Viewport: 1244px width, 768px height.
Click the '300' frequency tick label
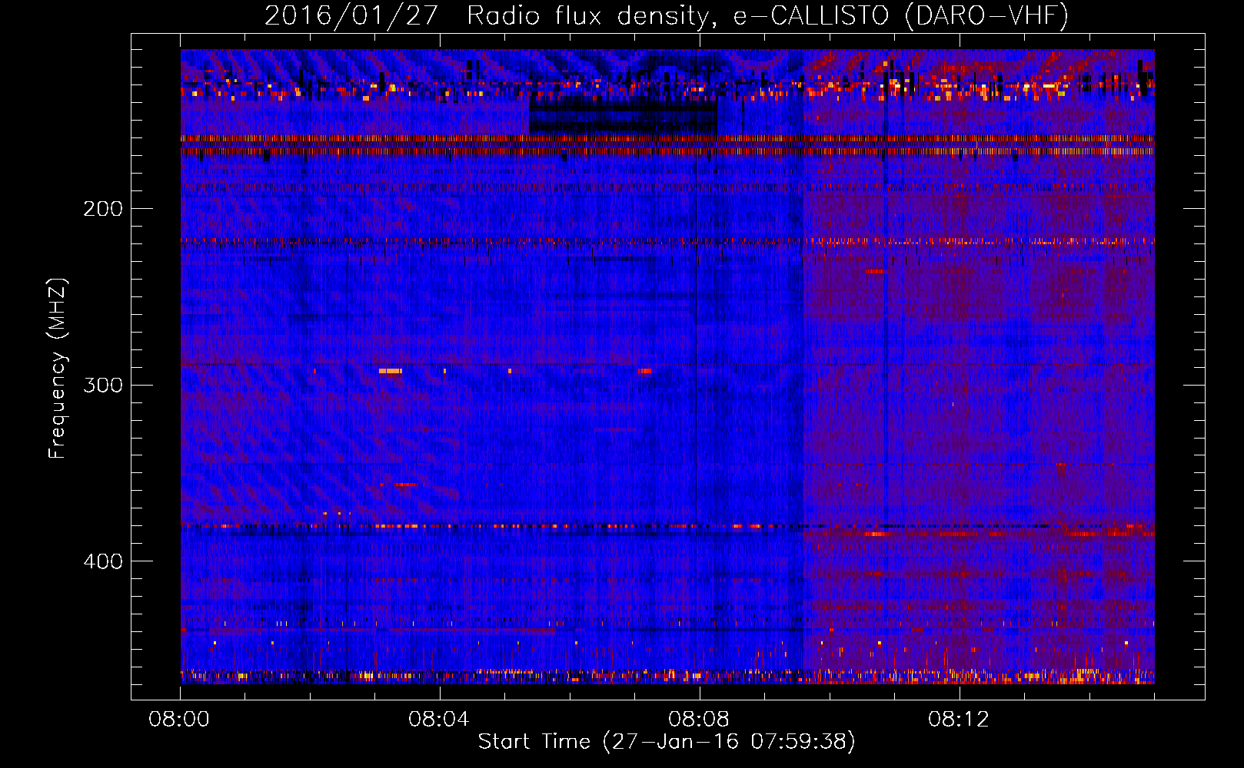102,385
